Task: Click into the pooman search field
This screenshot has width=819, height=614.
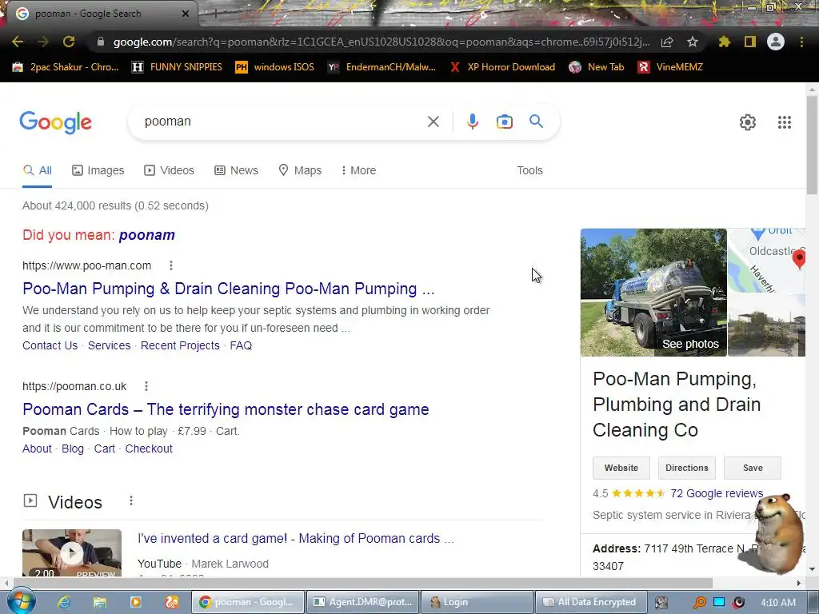Action: [282, 122]
